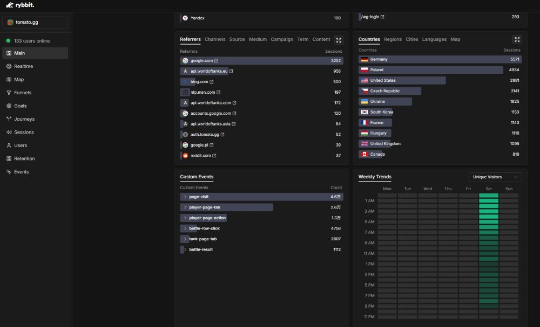Open bing.com external link icon
The height and width of the screenshot is (327, 540).
pos(212,82)
